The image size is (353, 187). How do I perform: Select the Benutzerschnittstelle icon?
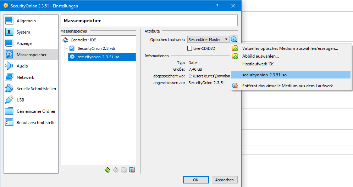click(9, 122)
